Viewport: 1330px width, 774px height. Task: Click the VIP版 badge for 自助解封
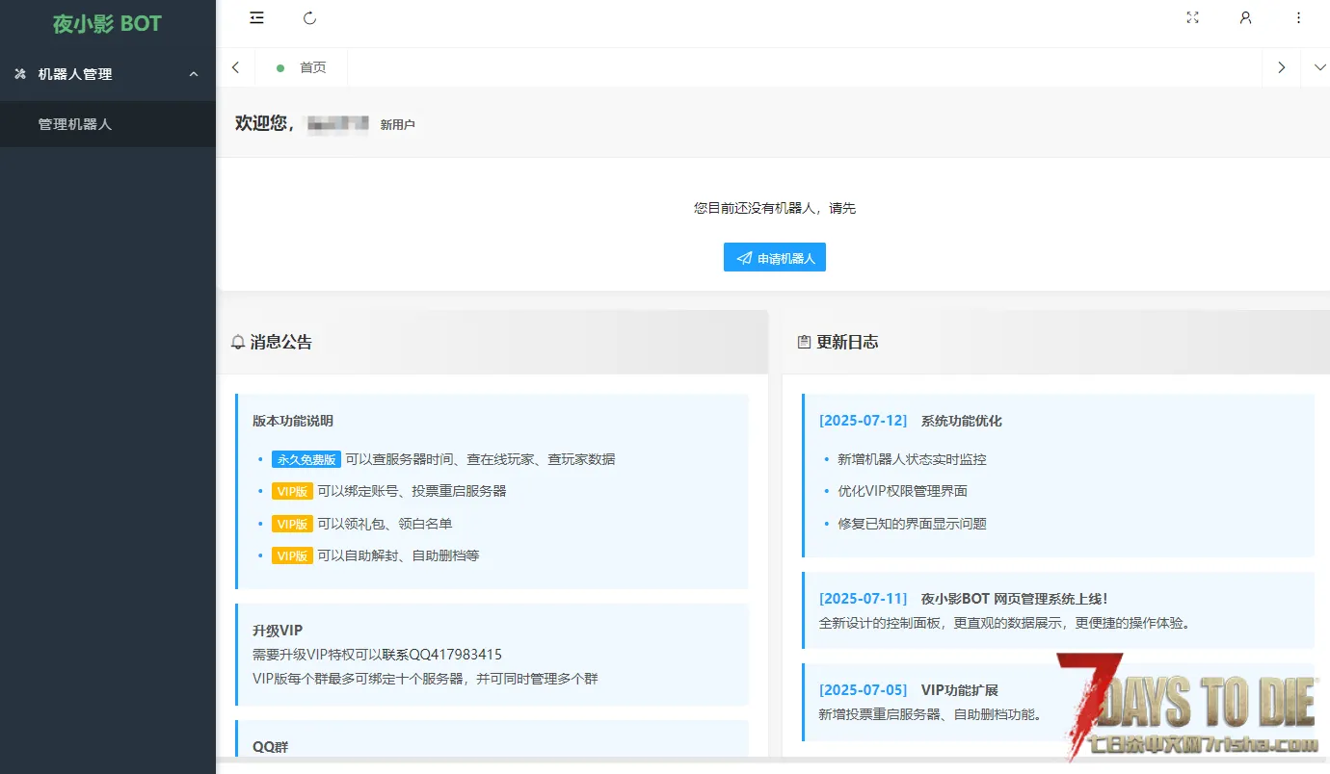(292, 555)
